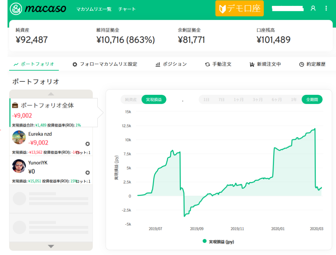336x255 pixels.
Task: Open settings gear for YunoriYK
Action: [x=88, y=173]
